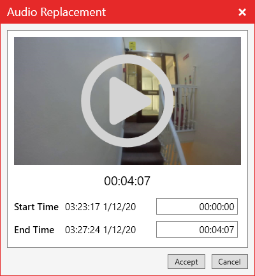255x276 pixels.
Task: Click the End Time offset field
Action: click(x=197, y=229)
